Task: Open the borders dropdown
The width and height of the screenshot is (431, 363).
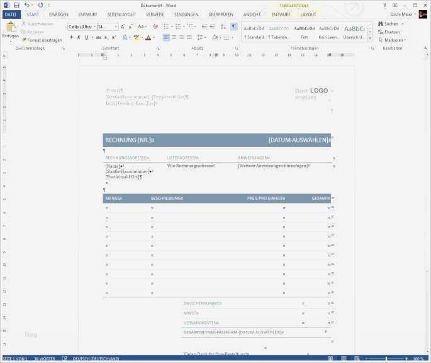Action: (232, 37)
